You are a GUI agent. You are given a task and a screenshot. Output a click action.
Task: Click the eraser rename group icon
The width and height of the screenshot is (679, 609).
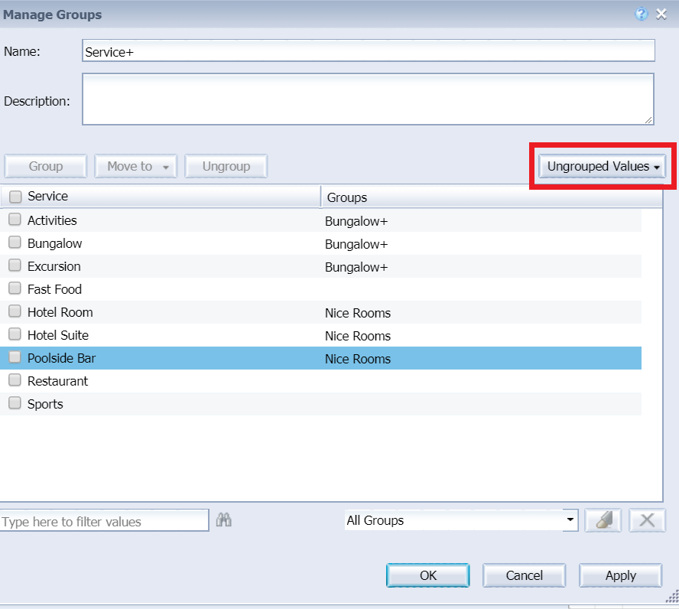(x=603, y=520)
